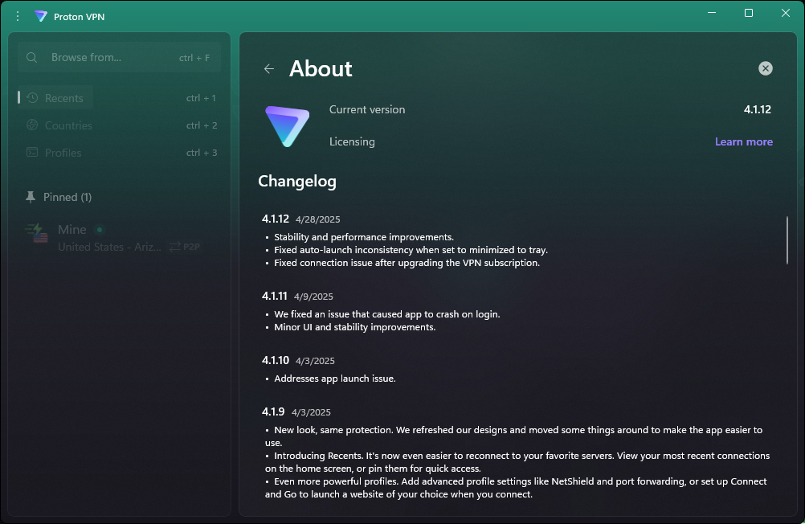Click the 4.1.12 changelog entry heading
Image resolution: width=805 pixels, height=524 pixels.
point(276,219)
